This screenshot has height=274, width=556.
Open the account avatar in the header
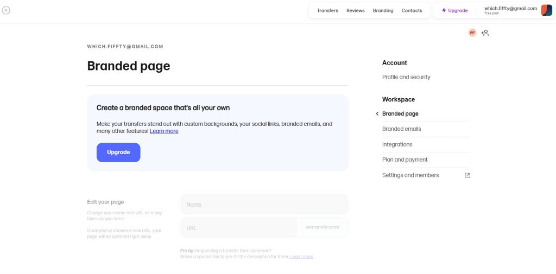click(546, 10)
